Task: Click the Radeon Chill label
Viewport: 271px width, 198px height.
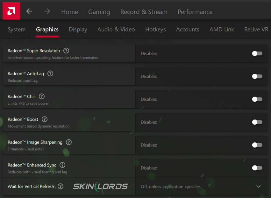Action: 22,96
